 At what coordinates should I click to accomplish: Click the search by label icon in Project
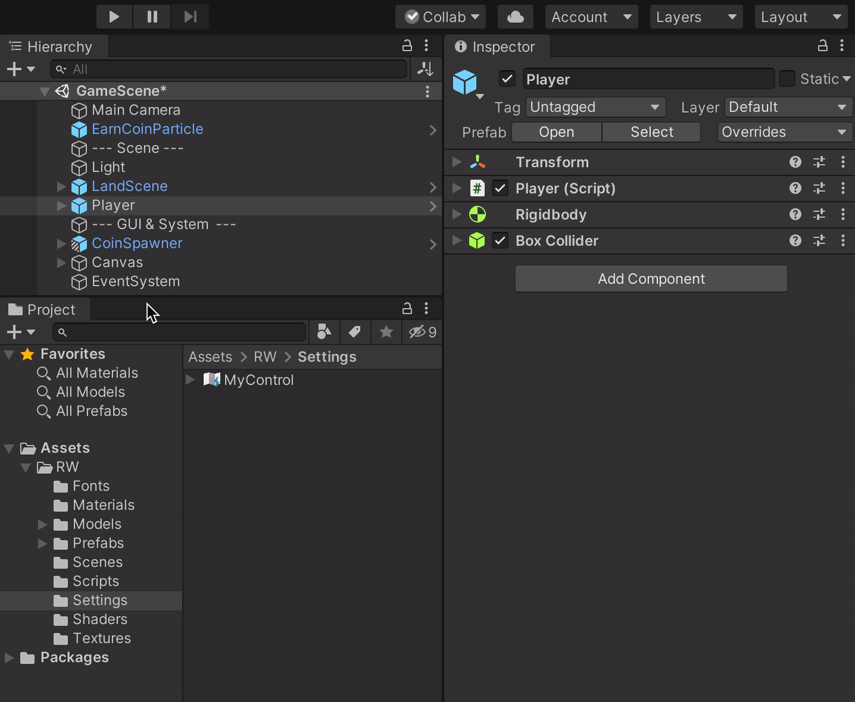(x=355, y=332)
